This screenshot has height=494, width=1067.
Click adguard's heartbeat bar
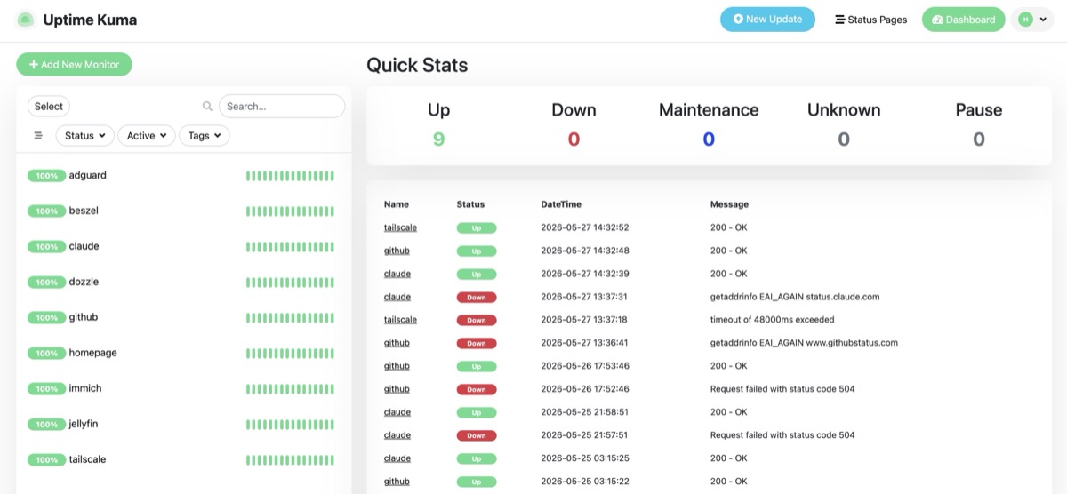pyautogui.click(x=290, y=176)
